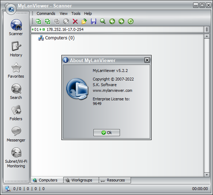Click the small green square near IP range
The image size is (213, 195).
(x=44, y=29)
